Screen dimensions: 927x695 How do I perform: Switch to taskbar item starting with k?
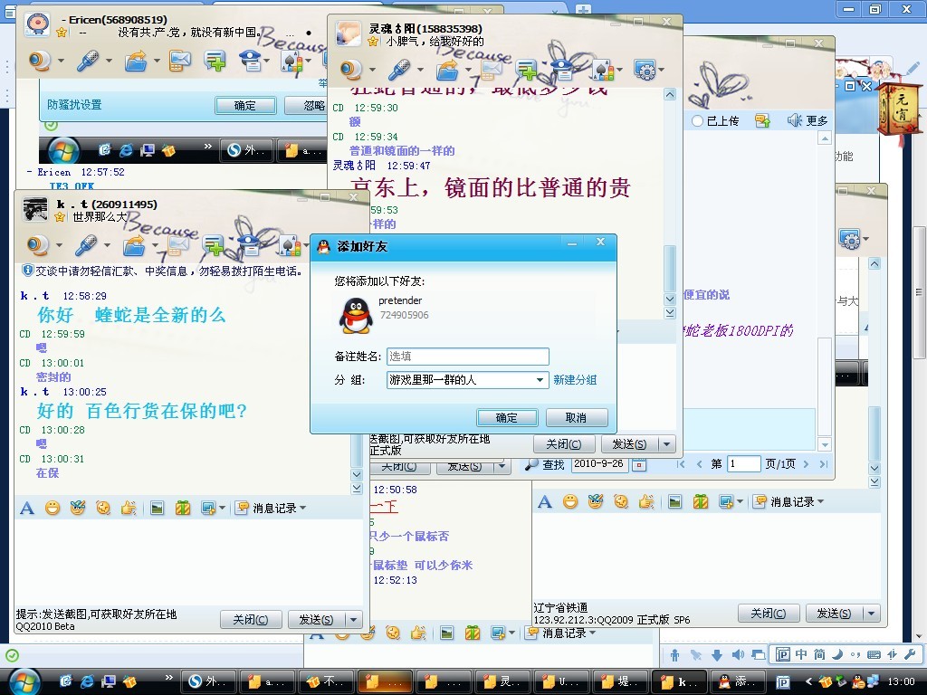pyautogui.click(x=678, y=681)
